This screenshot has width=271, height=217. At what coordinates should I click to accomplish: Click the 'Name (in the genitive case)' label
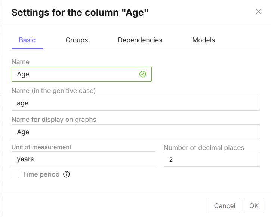[x=53, y=91]
